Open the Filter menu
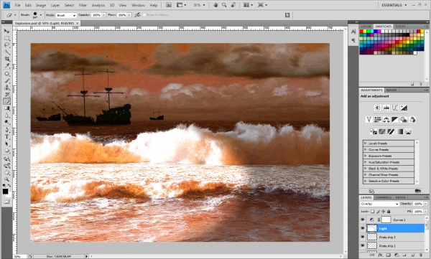Screen dimensions: 431x259 83,5
